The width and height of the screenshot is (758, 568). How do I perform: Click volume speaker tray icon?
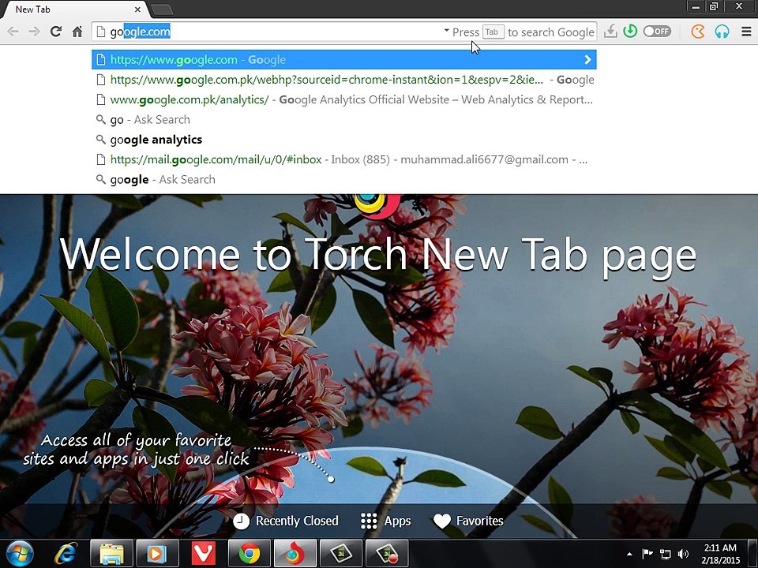683,554
